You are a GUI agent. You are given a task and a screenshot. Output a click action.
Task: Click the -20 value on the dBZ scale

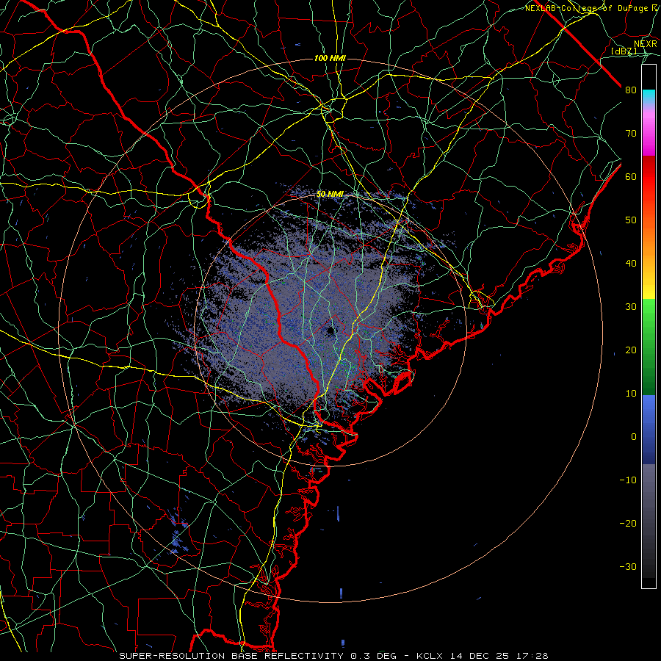(x=628, y=524)
